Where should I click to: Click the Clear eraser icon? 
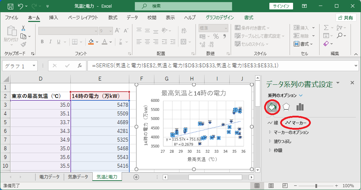click(x=326, y=44)
